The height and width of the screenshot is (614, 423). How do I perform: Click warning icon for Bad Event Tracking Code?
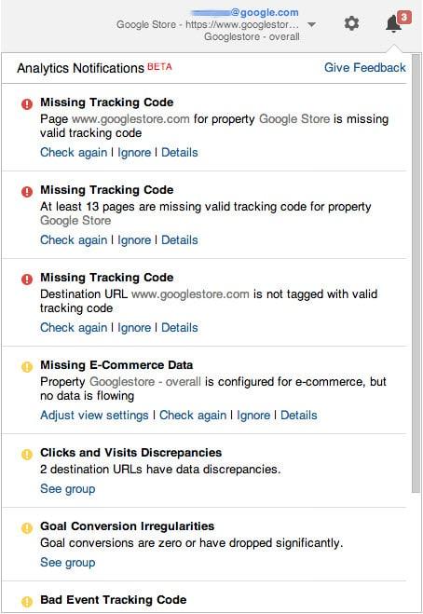pyautogui.click(x=27, y=602)
